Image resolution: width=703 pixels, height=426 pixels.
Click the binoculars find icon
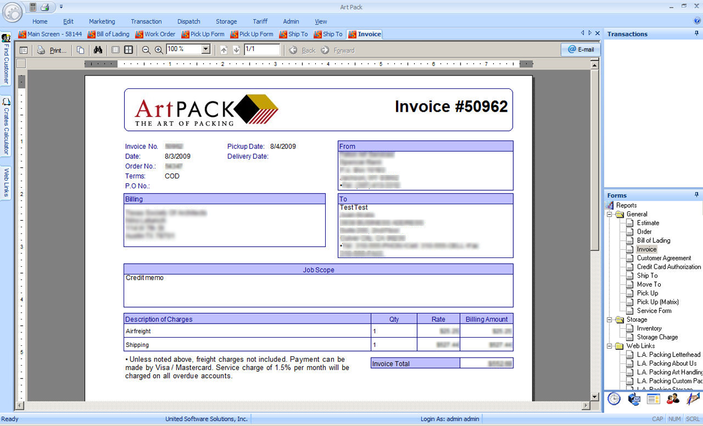pyautogui.click(x=98, y=50)
